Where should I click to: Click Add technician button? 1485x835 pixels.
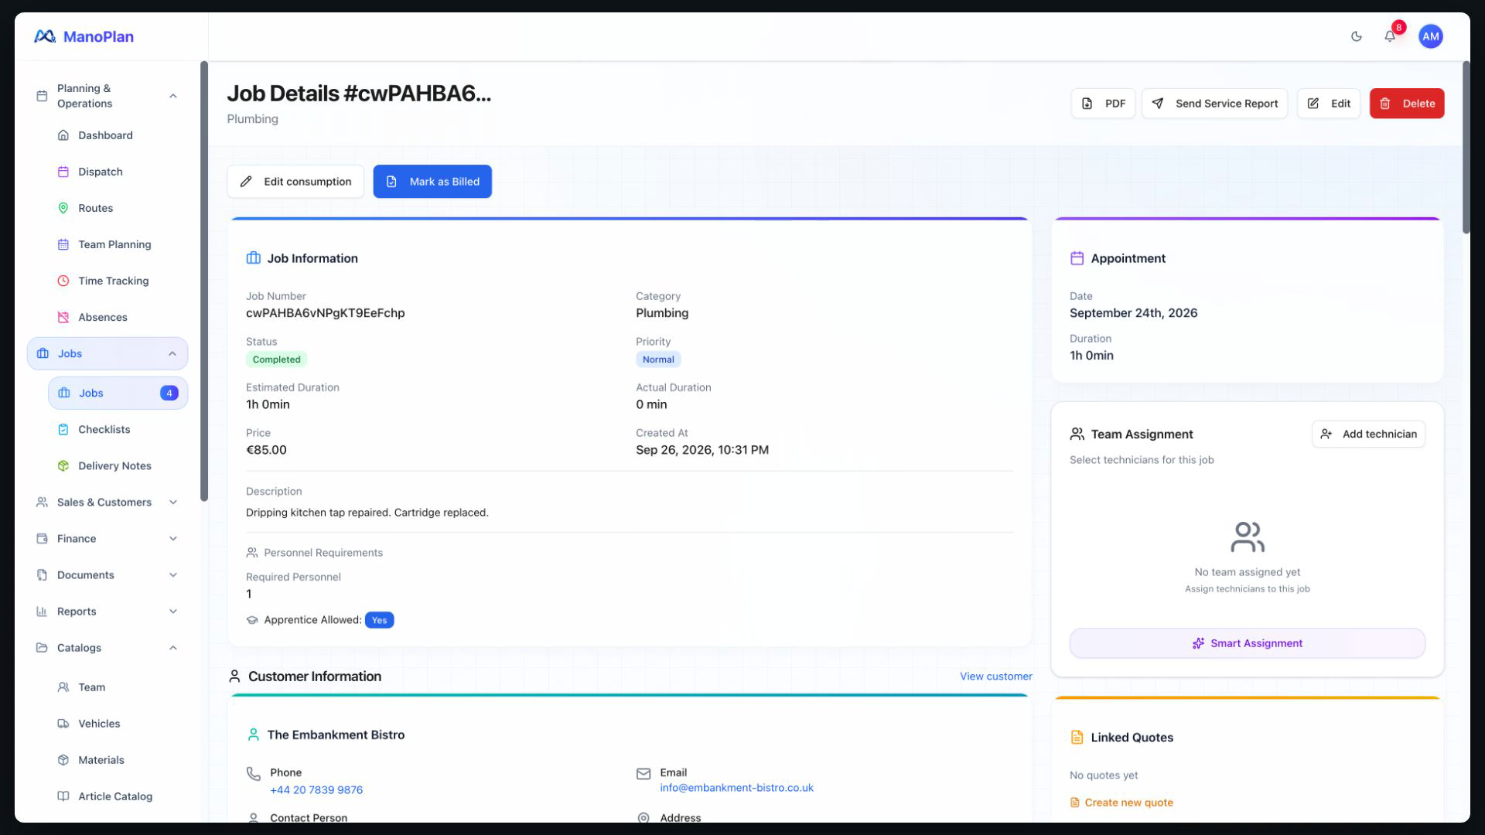[x=1368, y=434]
